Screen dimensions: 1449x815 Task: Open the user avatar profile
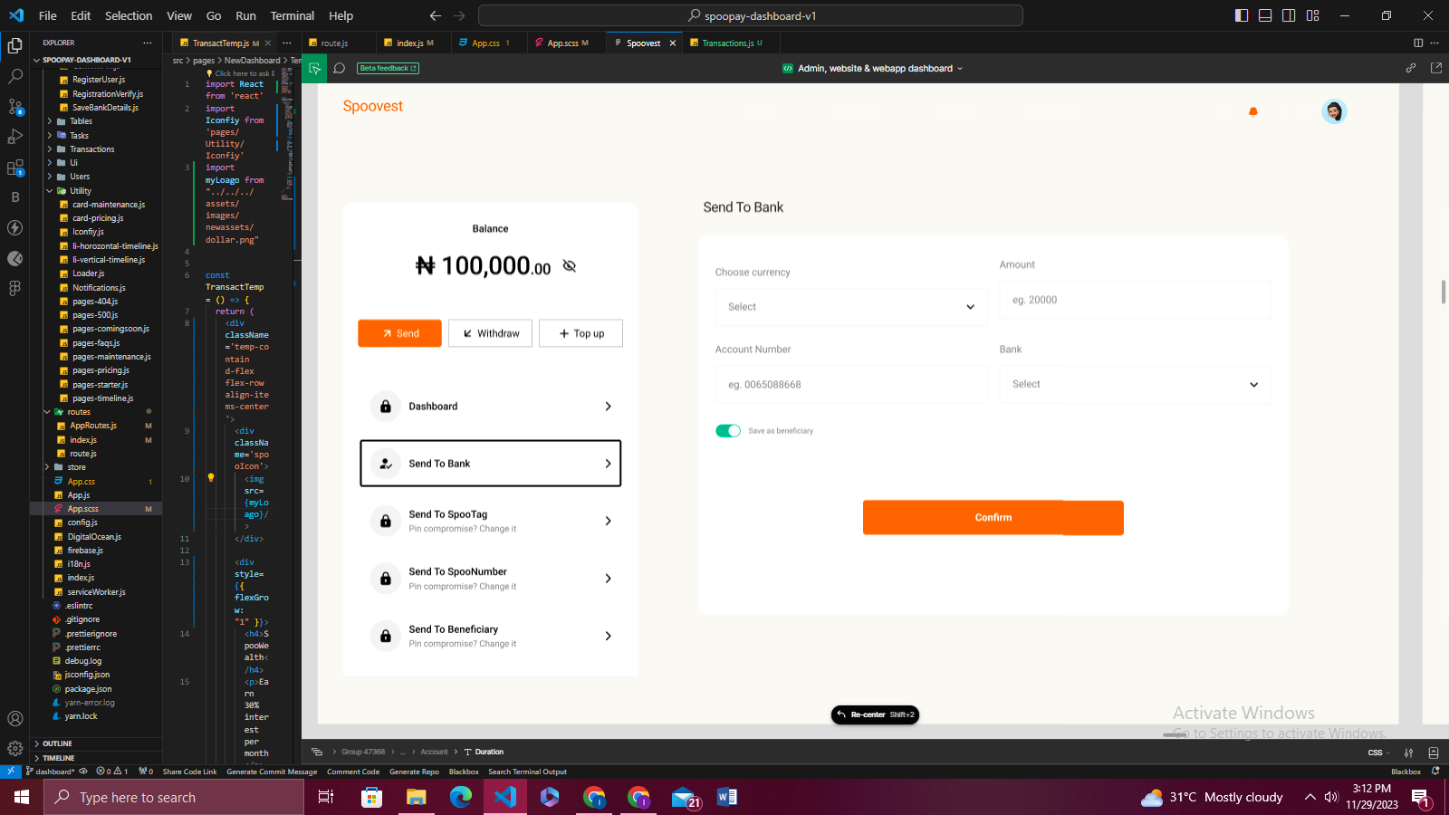click(1334, 111)
